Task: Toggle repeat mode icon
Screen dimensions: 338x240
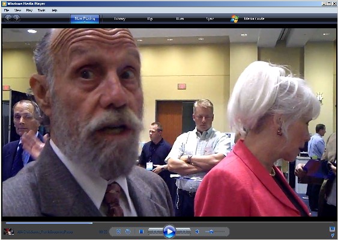Action: click(x=128, y=232)
